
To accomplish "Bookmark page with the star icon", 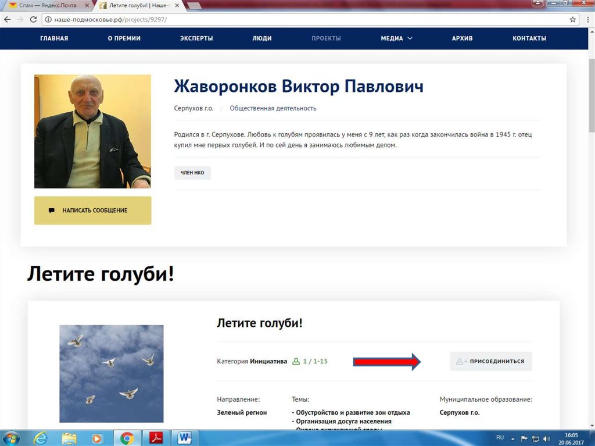I will [x=572, y=19].
